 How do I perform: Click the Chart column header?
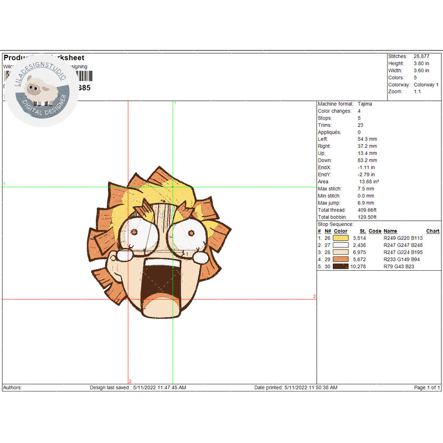[x=432, y=231]
